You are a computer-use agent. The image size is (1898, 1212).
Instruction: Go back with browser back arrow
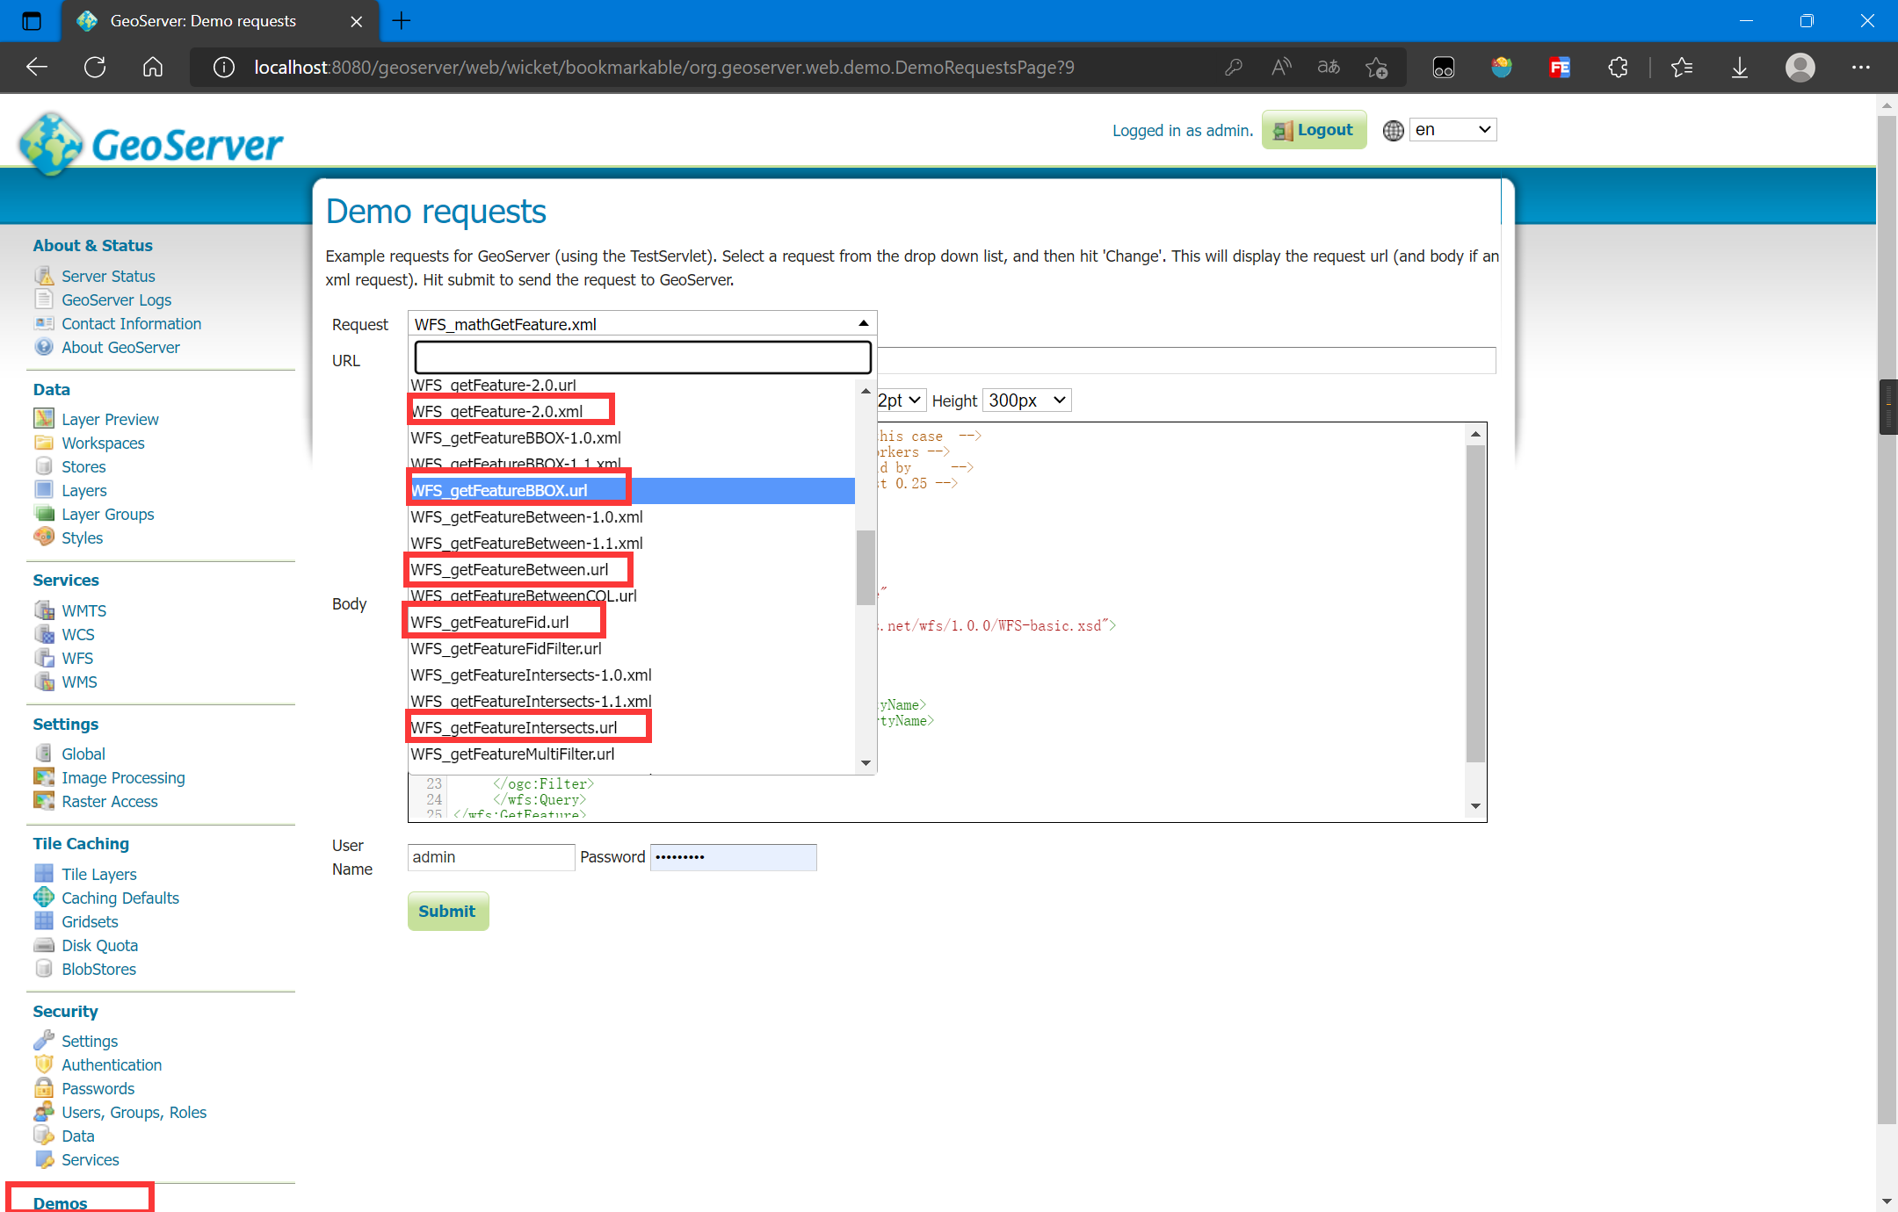click(x=37, y=68)
